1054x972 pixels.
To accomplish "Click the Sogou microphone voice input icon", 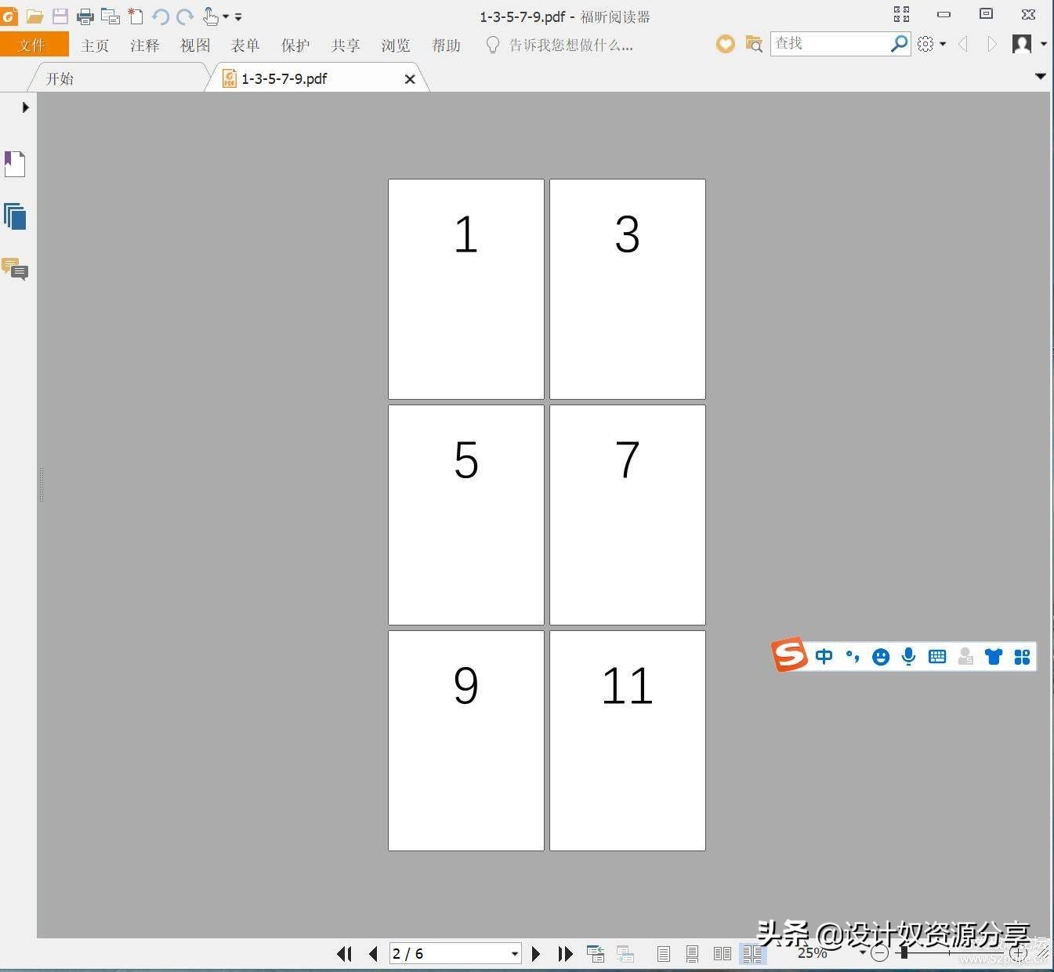I will [908, 656].
